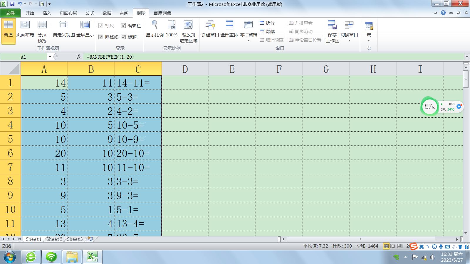Click the vertical scrollbar down arrow
The width and height of the screenshot is (470, 264).
466,233
